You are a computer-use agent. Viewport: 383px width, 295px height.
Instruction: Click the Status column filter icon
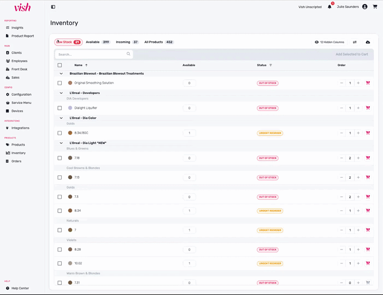(270, 65)
